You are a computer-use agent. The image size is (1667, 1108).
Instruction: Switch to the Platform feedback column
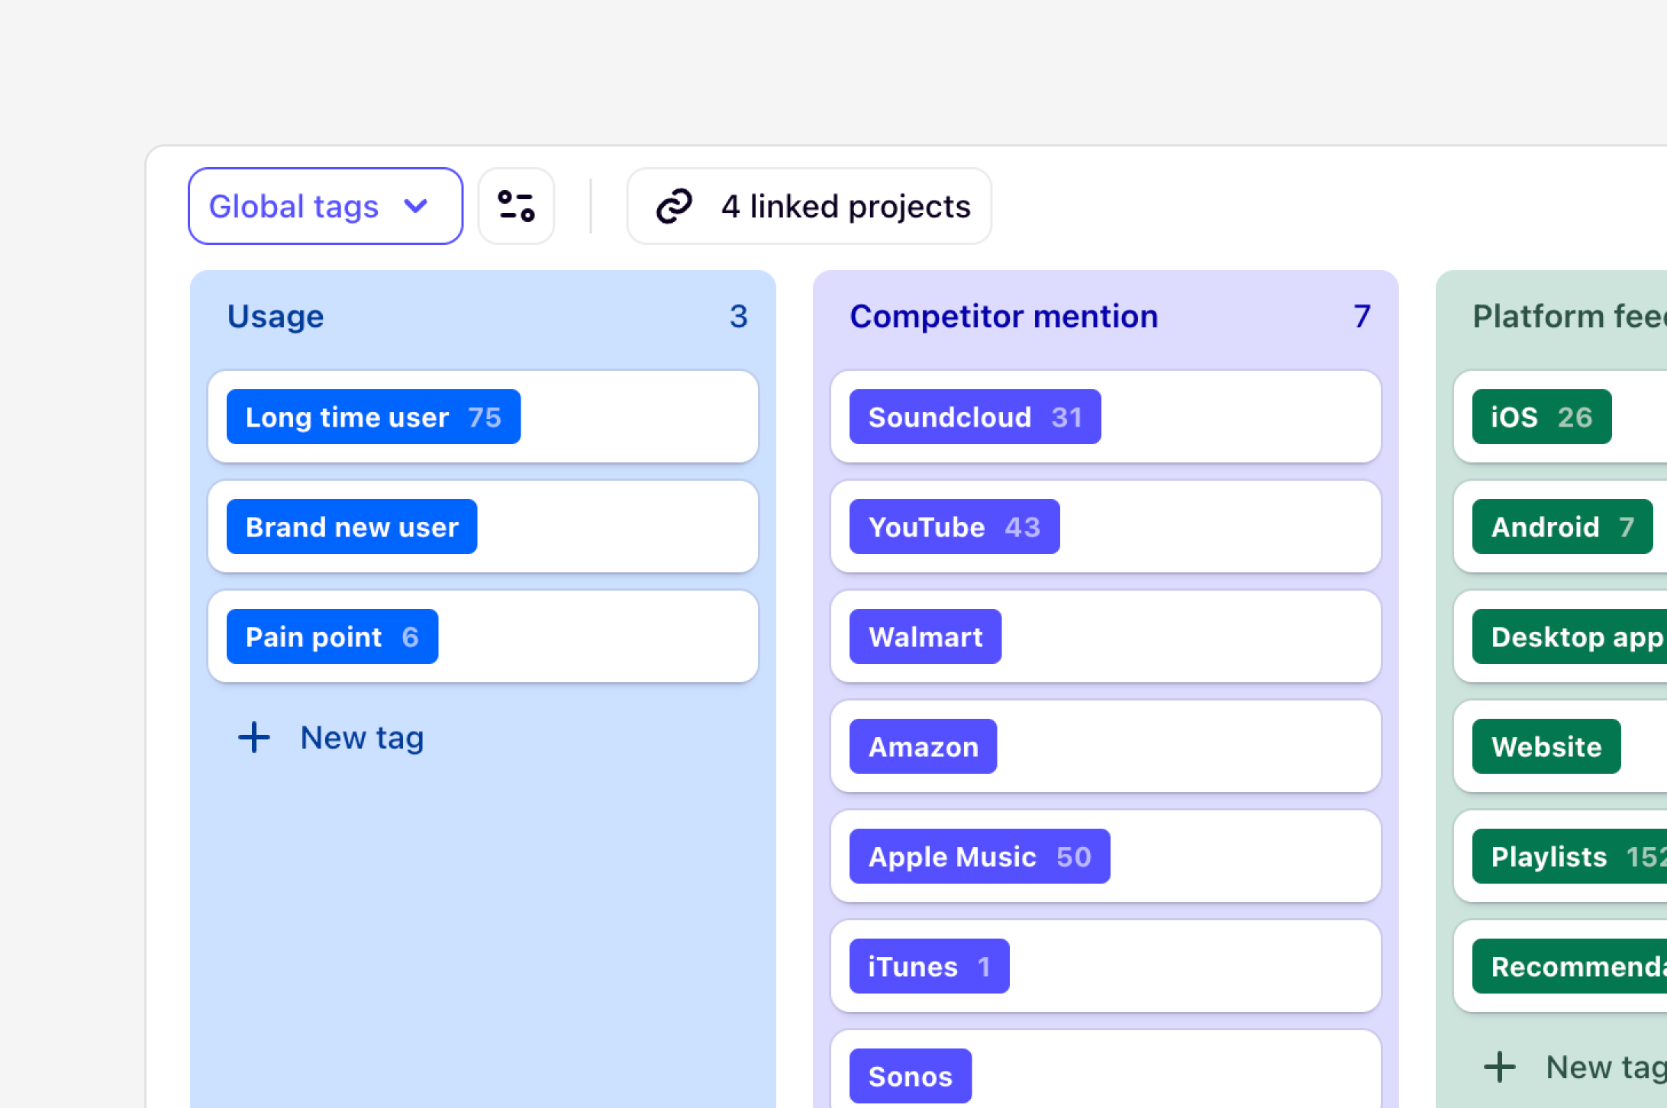coord(1566,316)
